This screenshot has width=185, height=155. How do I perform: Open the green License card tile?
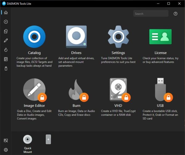coord(160,37)
